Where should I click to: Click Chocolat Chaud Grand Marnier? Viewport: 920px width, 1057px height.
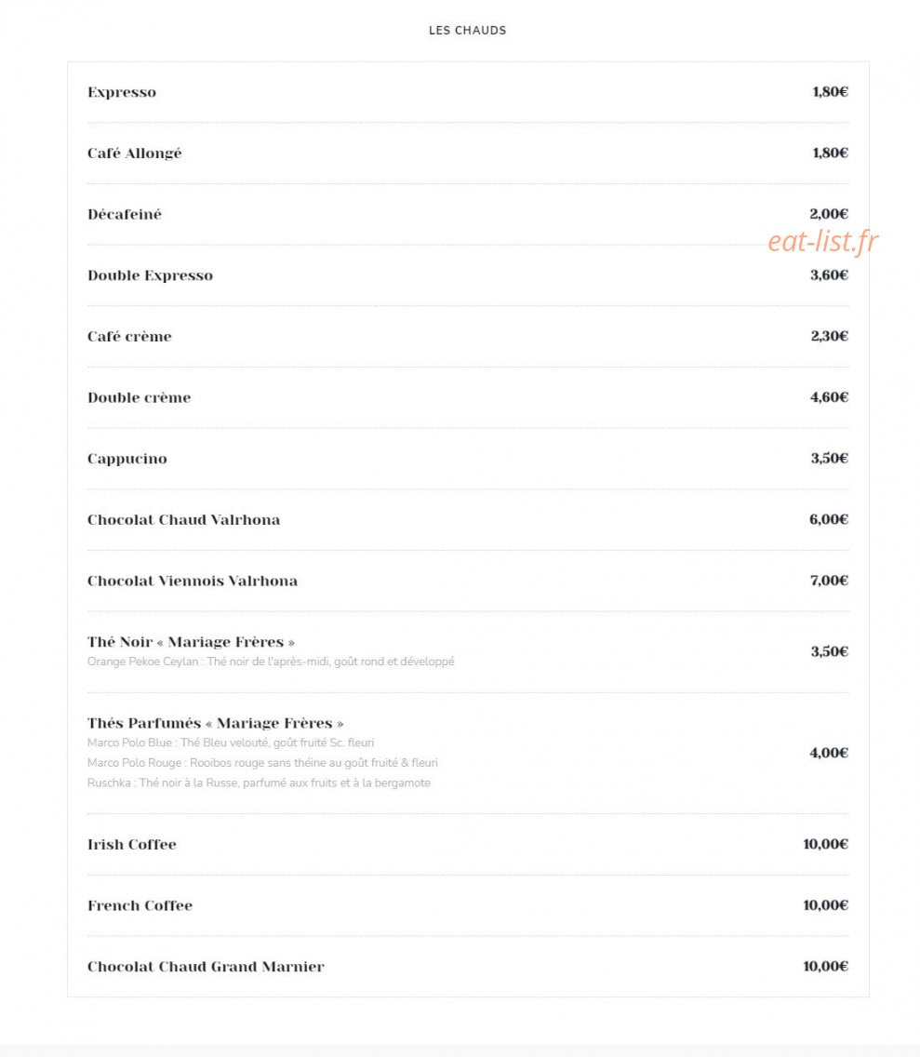(206, 967)
